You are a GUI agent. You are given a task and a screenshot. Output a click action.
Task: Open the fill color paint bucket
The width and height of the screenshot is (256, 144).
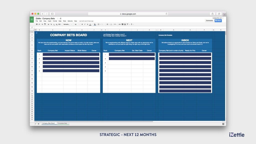(x=95, y=24)
